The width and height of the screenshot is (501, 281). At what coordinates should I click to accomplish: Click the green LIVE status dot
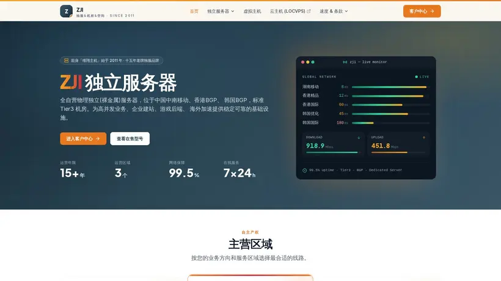(x=416, y=77)
